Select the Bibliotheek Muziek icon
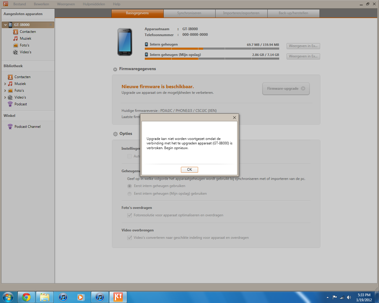 tap(10, 84)
